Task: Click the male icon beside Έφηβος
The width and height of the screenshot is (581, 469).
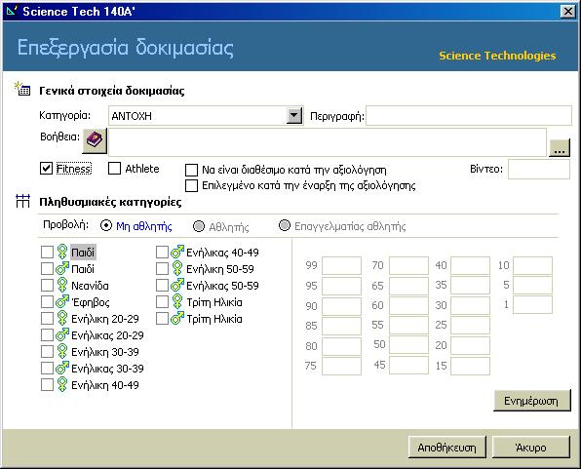Action: point(62,302)
